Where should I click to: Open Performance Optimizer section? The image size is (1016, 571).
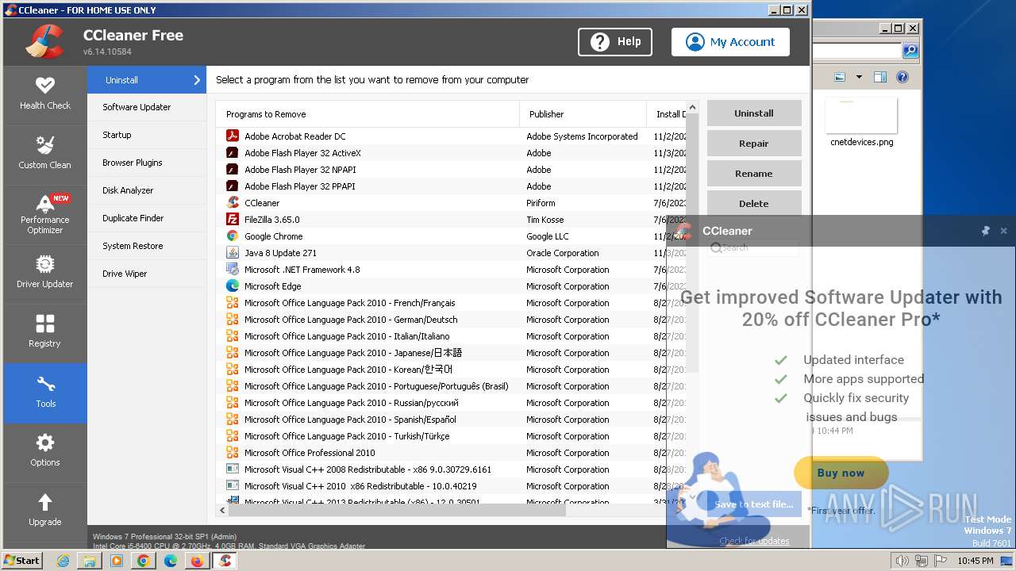tap(45, 214)
